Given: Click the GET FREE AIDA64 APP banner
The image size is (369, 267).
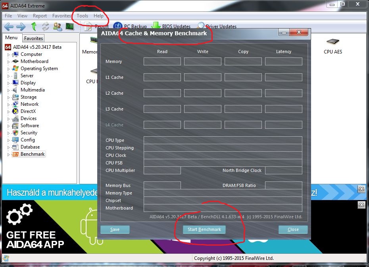Looking at the screenshot, I should pyautogui.click(x=50, y=227).
